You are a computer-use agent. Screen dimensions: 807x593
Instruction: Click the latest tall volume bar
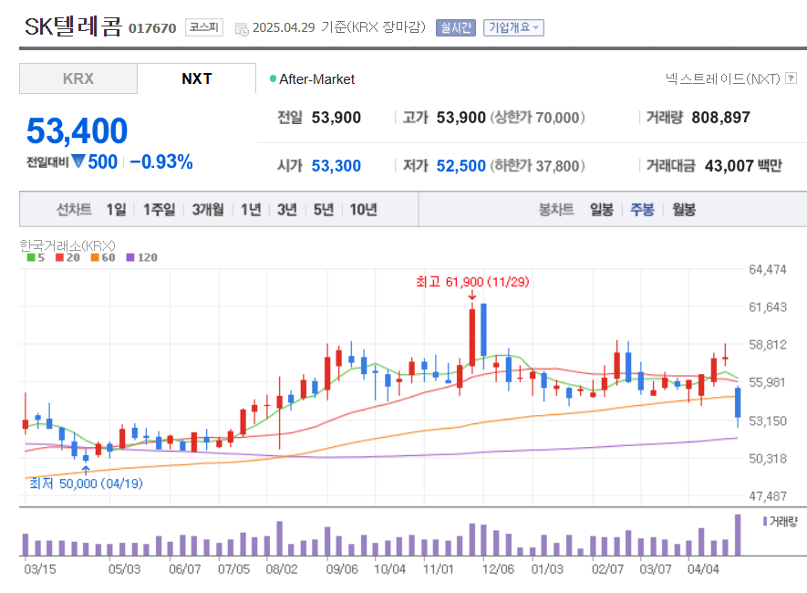click(x=738, y=535)
